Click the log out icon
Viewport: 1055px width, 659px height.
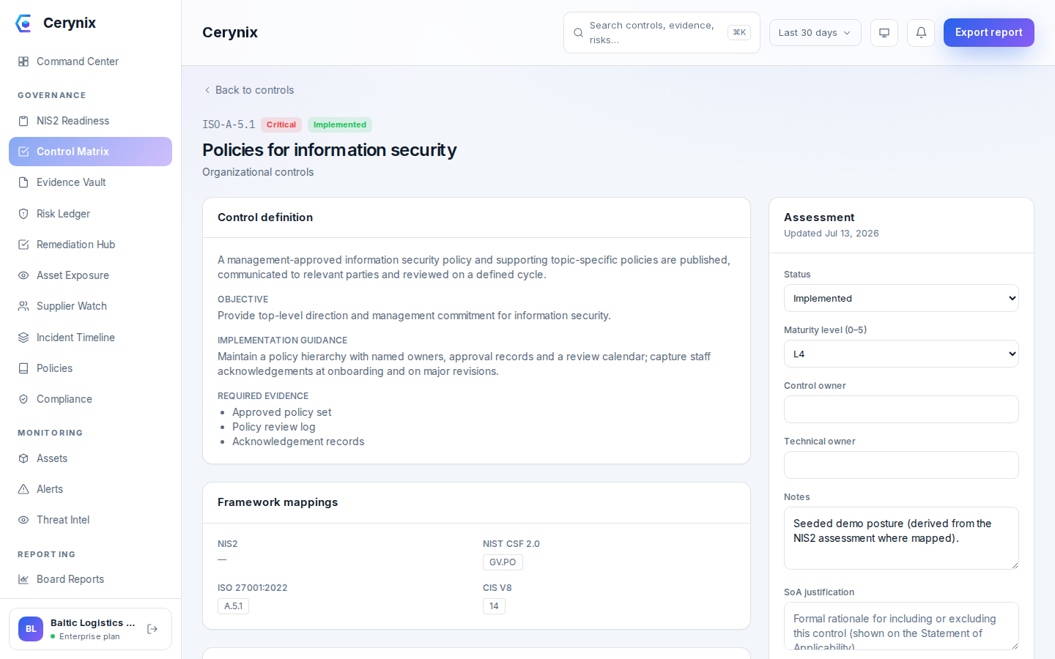152,629
